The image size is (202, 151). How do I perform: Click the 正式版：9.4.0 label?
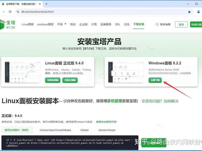pos(12,116)
